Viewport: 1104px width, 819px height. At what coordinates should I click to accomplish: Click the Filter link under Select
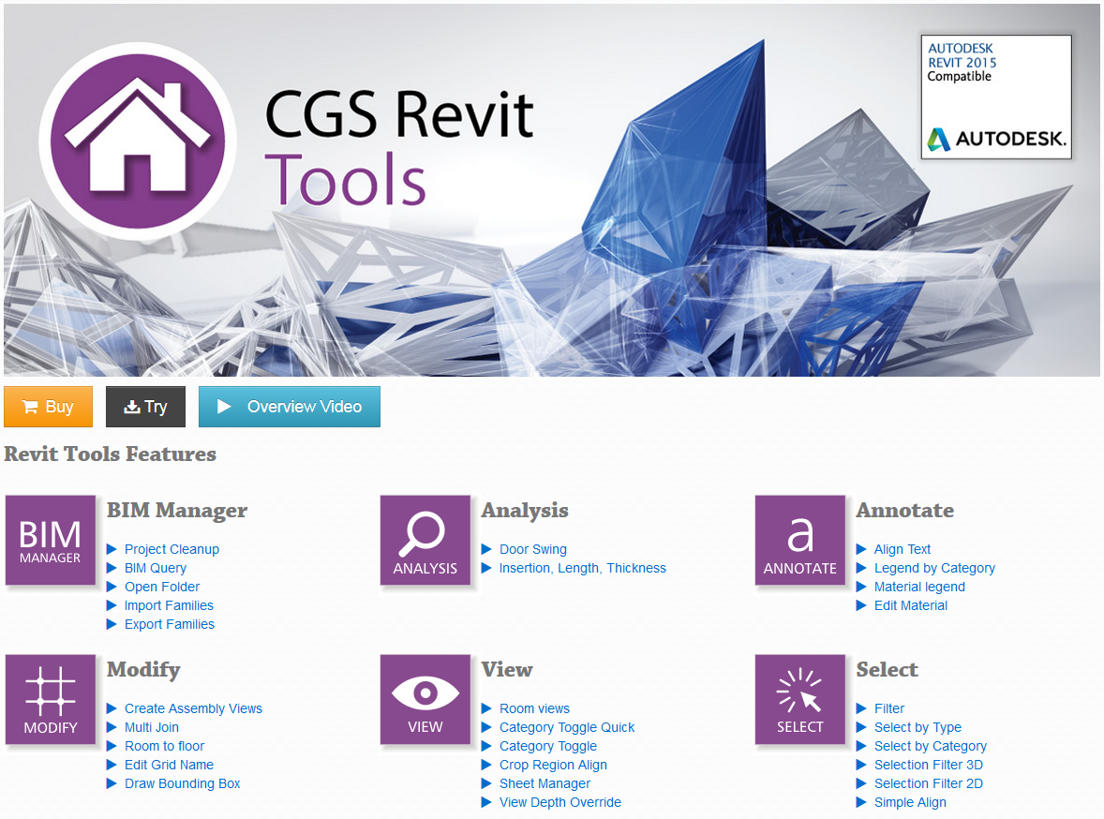[889, 708]
